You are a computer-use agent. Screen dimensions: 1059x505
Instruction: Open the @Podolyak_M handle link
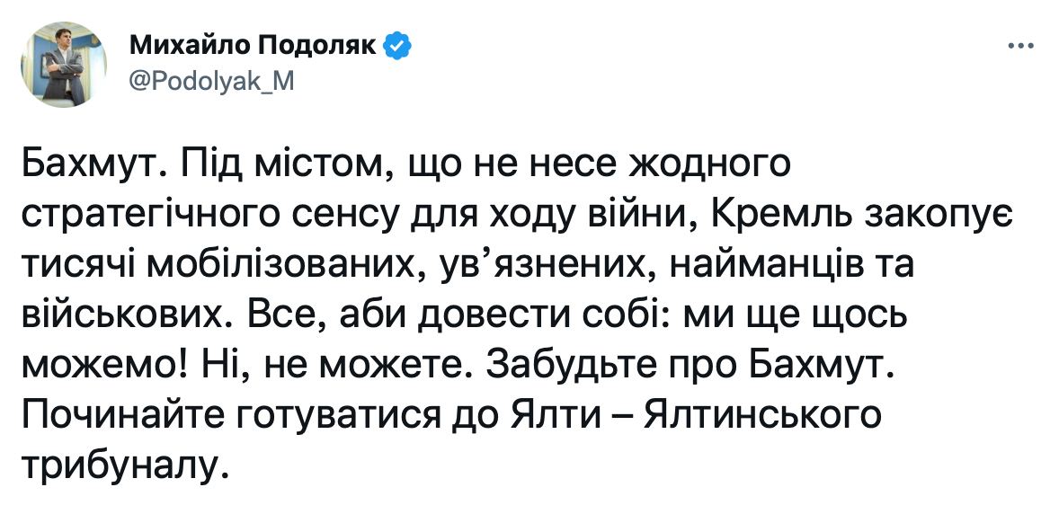(x=214, y=79)
